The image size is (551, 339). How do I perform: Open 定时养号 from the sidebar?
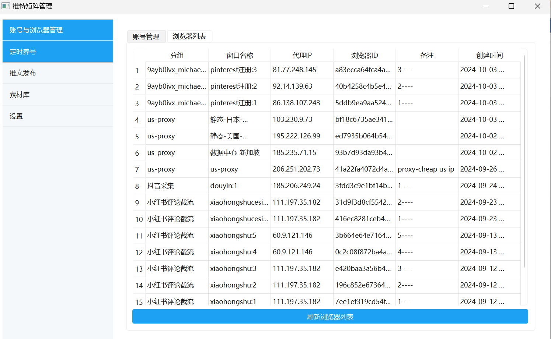58,52
